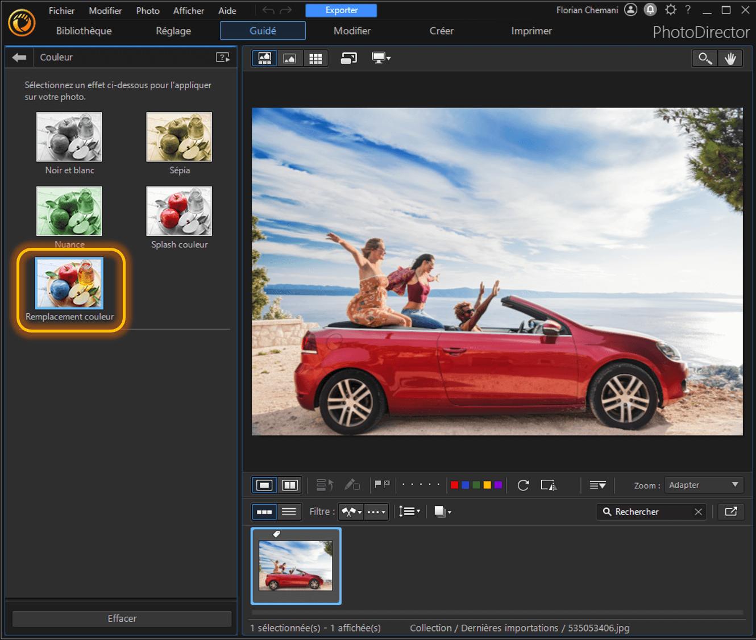Enable side-by-side compare view mode
The height and width of the screenshot is (640, 756).
click(x=290, y=485)
